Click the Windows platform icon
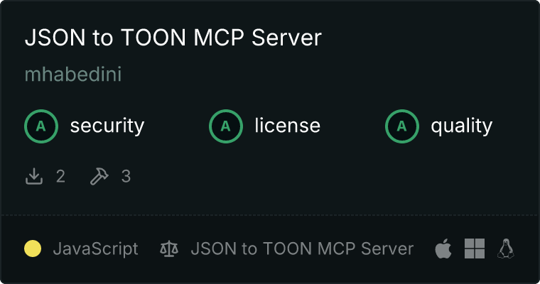540x284 pixels. point(475,248)
